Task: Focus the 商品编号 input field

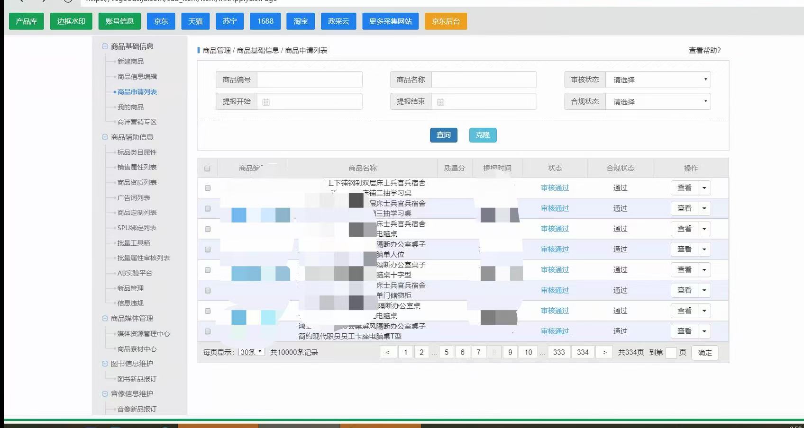Action: [x=310, y=80]
